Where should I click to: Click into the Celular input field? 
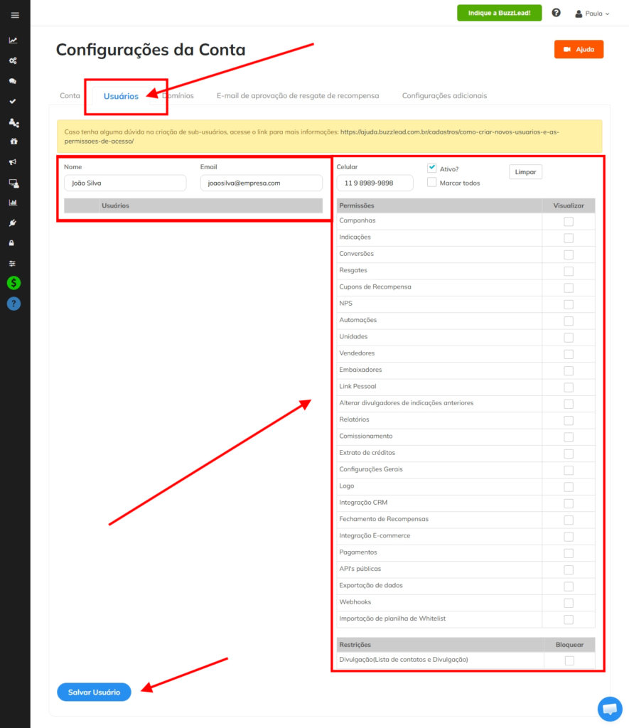[375, 183]
